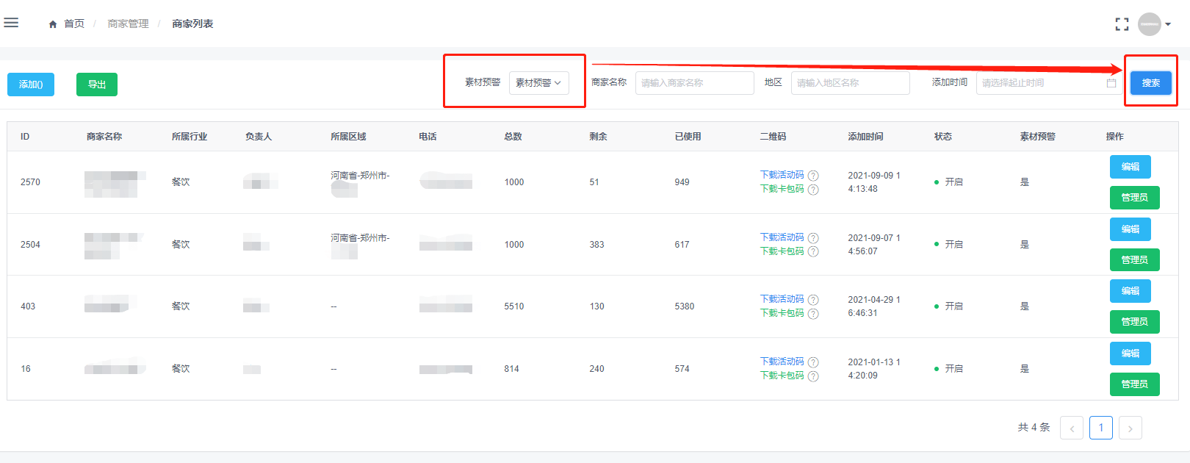Open calendar icon in 添加时间 field
This screenshot has width=1190, height=463.
pos(1111,83)
